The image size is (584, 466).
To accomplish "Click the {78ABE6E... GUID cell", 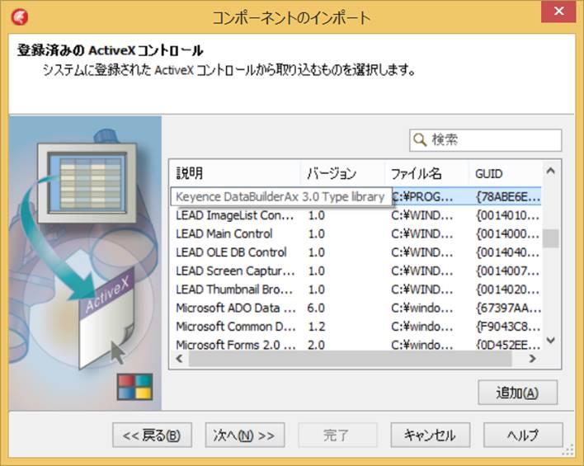I will (508, 196).
